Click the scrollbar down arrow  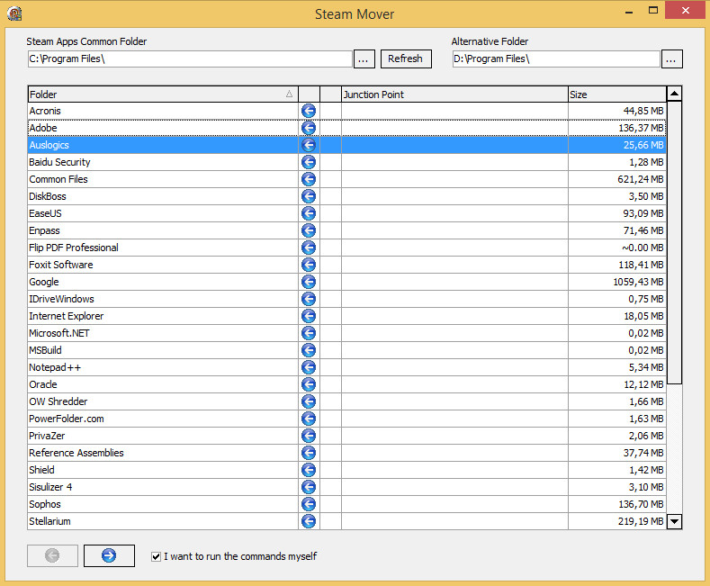[674, 521]
